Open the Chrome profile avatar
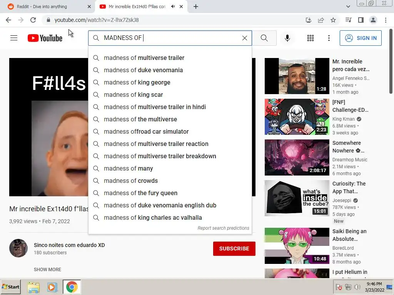394x295 pixels. (373, 20)
